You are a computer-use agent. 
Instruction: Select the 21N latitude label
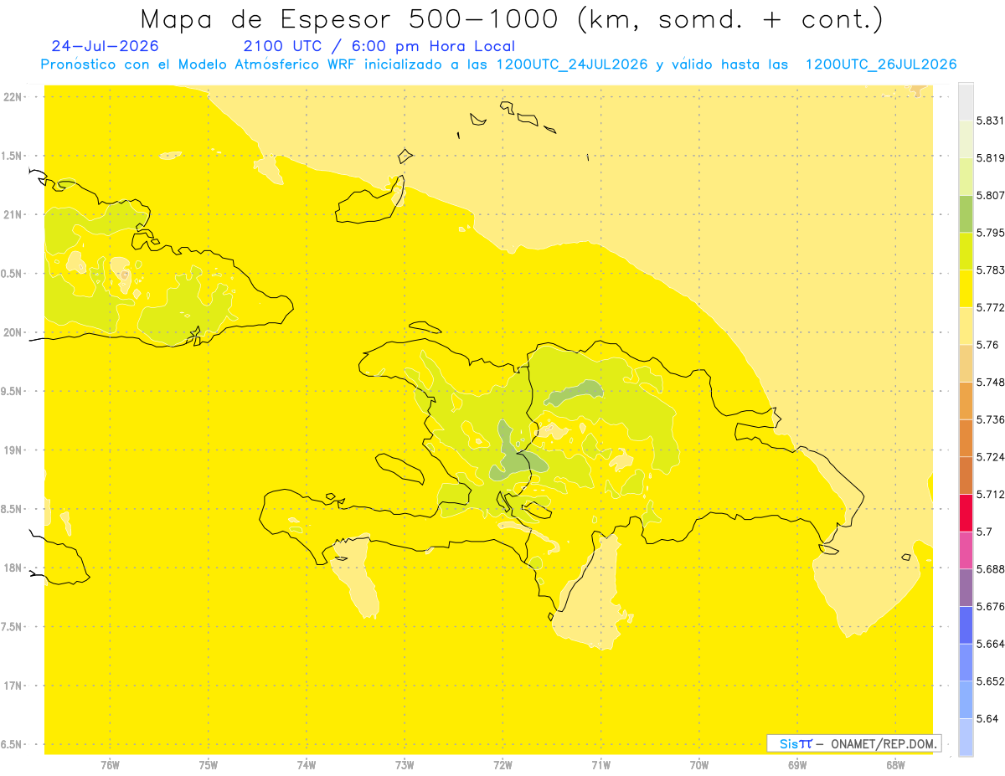pos(13,215)
